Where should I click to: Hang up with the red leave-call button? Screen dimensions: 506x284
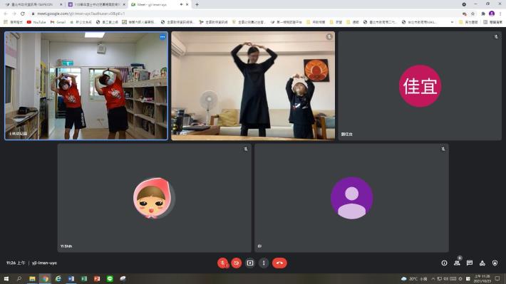pyautogui.click(x=279, y=263)
